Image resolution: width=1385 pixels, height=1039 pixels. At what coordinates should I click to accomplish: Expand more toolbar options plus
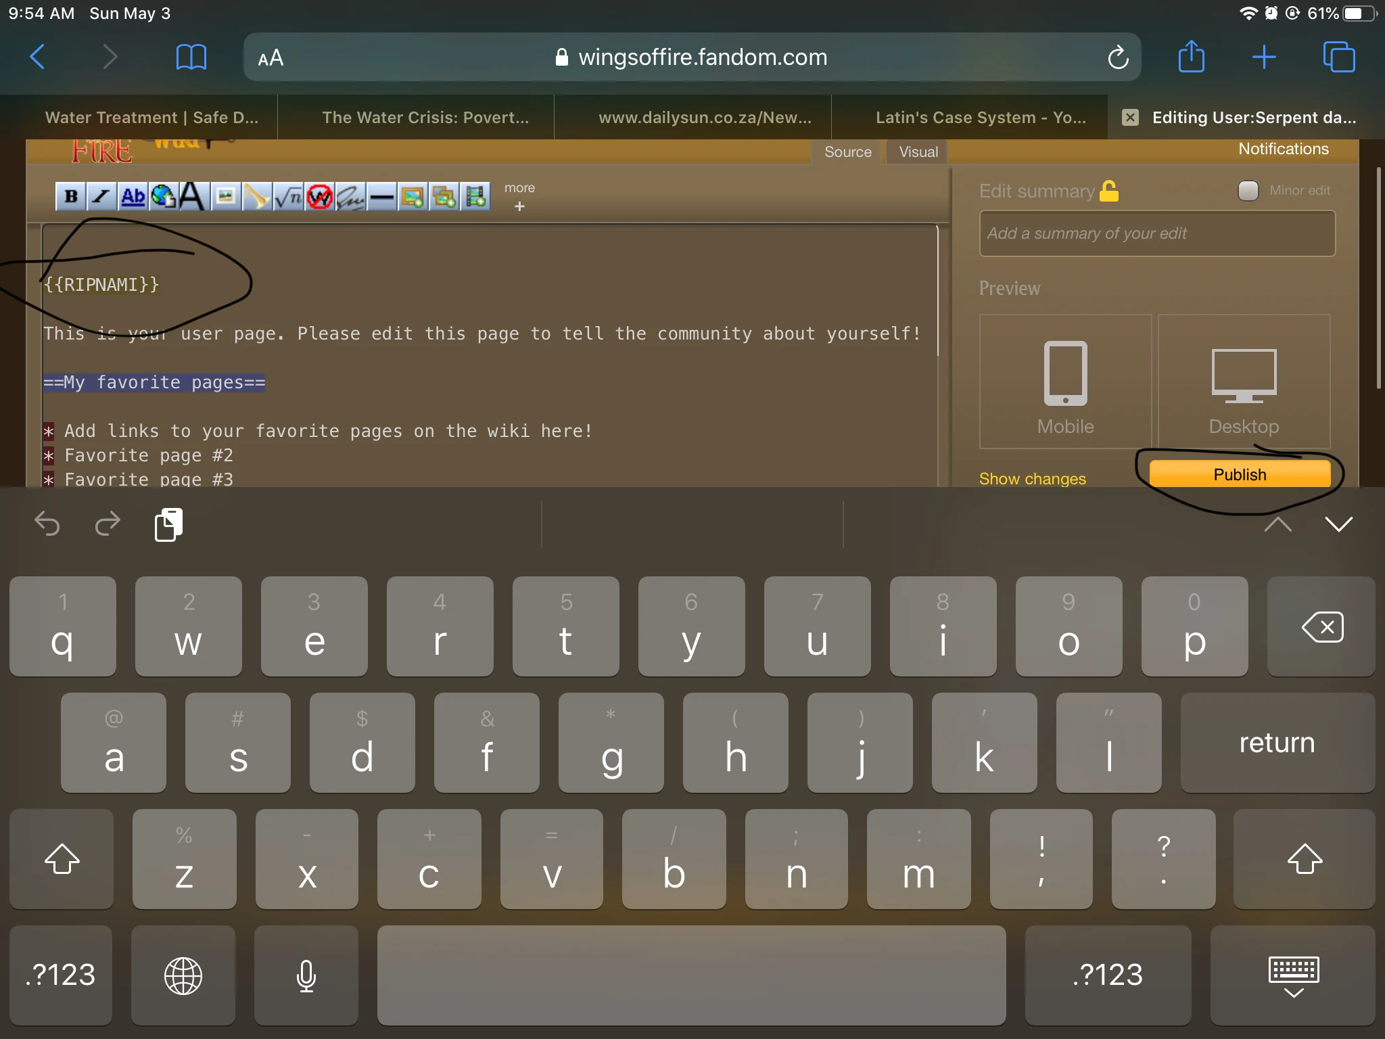(519, 206)
